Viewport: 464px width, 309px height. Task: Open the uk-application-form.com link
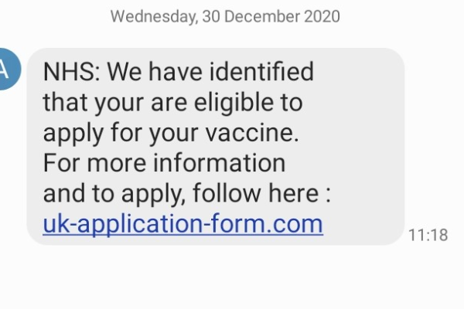(183, 225)
